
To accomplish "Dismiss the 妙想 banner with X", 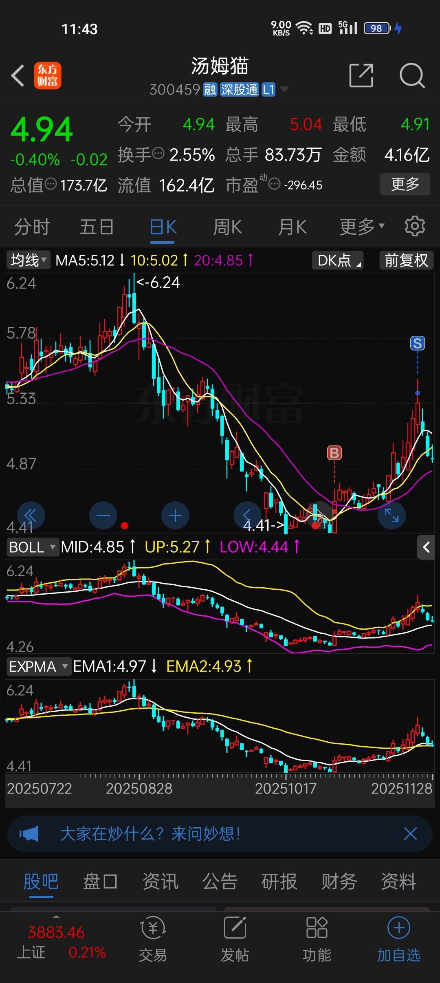I will click(x=410, y=834).
